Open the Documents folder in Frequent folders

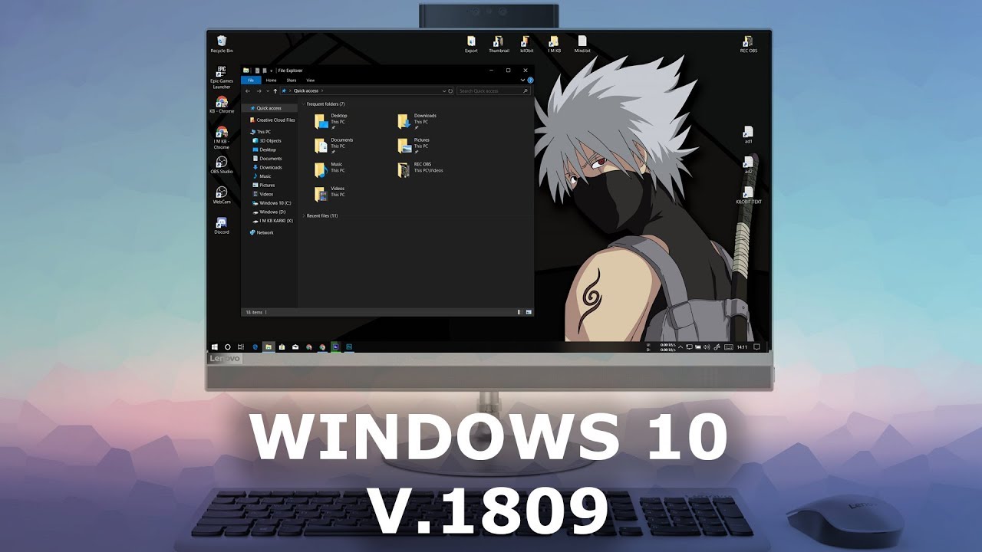click(334, 146)
